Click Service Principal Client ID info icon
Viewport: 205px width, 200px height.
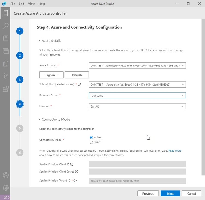[72, 164]
